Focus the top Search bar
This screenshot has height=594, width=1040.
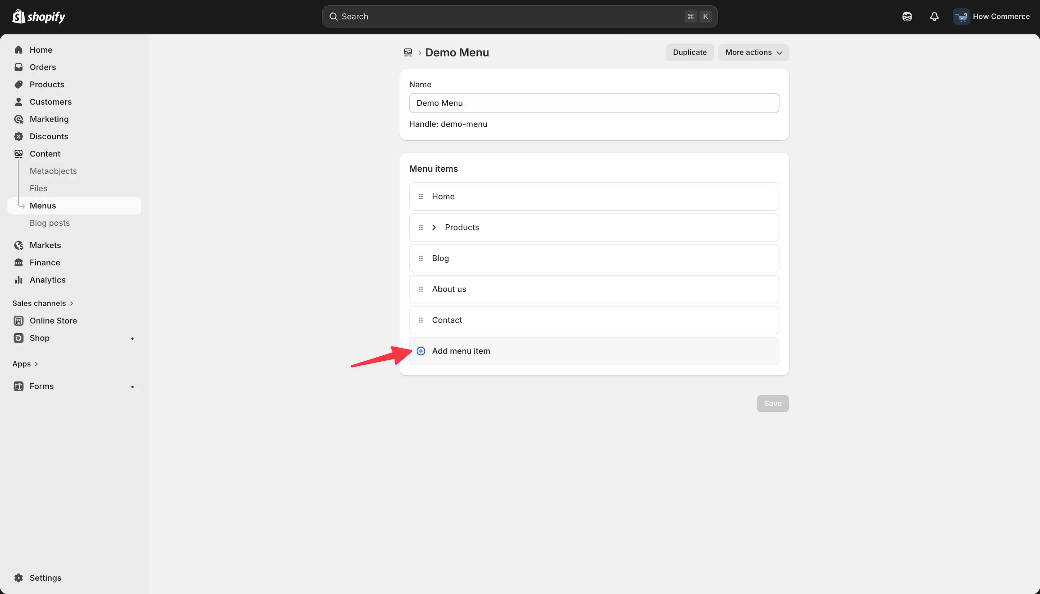[x=520, y=16]
